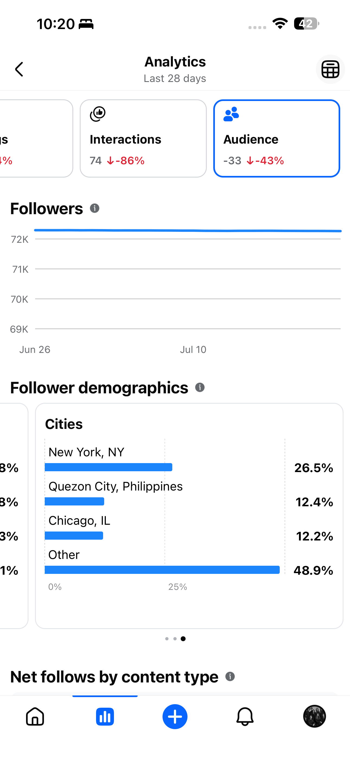Tap Net follows by content type info icon

tap(230, 676)
